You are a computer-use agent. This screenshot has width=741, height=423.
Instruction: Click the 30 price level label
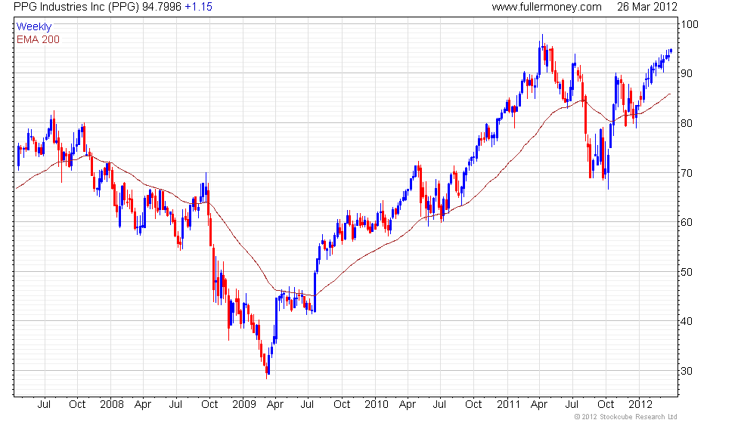[686, 371]
